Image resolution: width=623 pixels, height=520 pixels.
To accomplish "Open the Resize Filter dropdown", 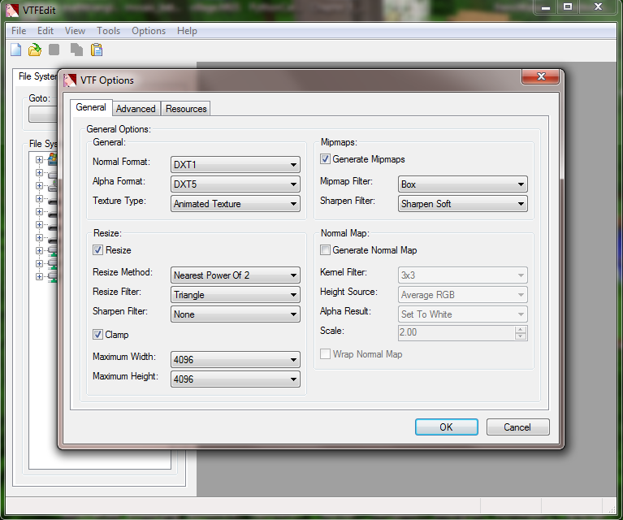I will pos(236,295).
